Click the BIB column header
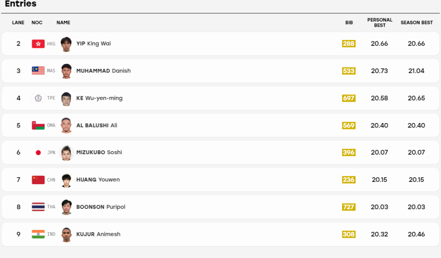Screen dimensions: 441x258 coord(349,22)
